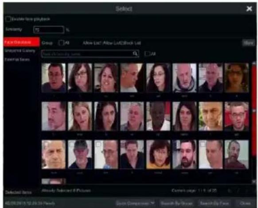
Task: Tick checkbox on third-row third thumbnail
Action: (x=98, y=144)
